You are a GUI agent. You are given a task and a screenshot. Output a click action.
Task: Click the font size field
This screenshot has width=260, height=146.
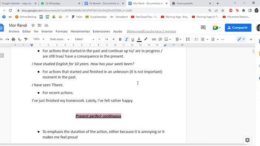point(106,39)
